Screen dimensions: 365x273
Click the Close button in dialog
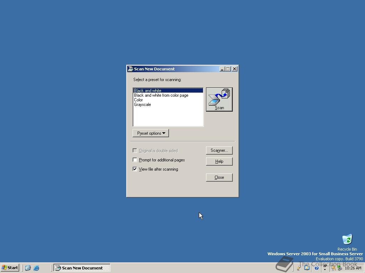point(219,177)
